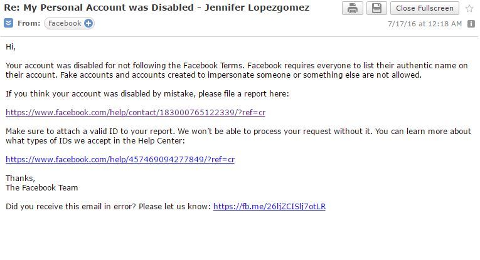Screen dimensions: 480x260
Task: Follow the fb.me error report link
Action: coord(269,207)
